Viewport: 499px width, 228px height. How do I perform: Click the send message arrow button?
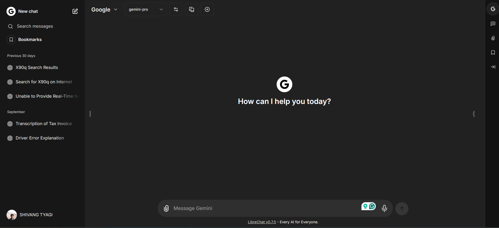coord(402,209)
